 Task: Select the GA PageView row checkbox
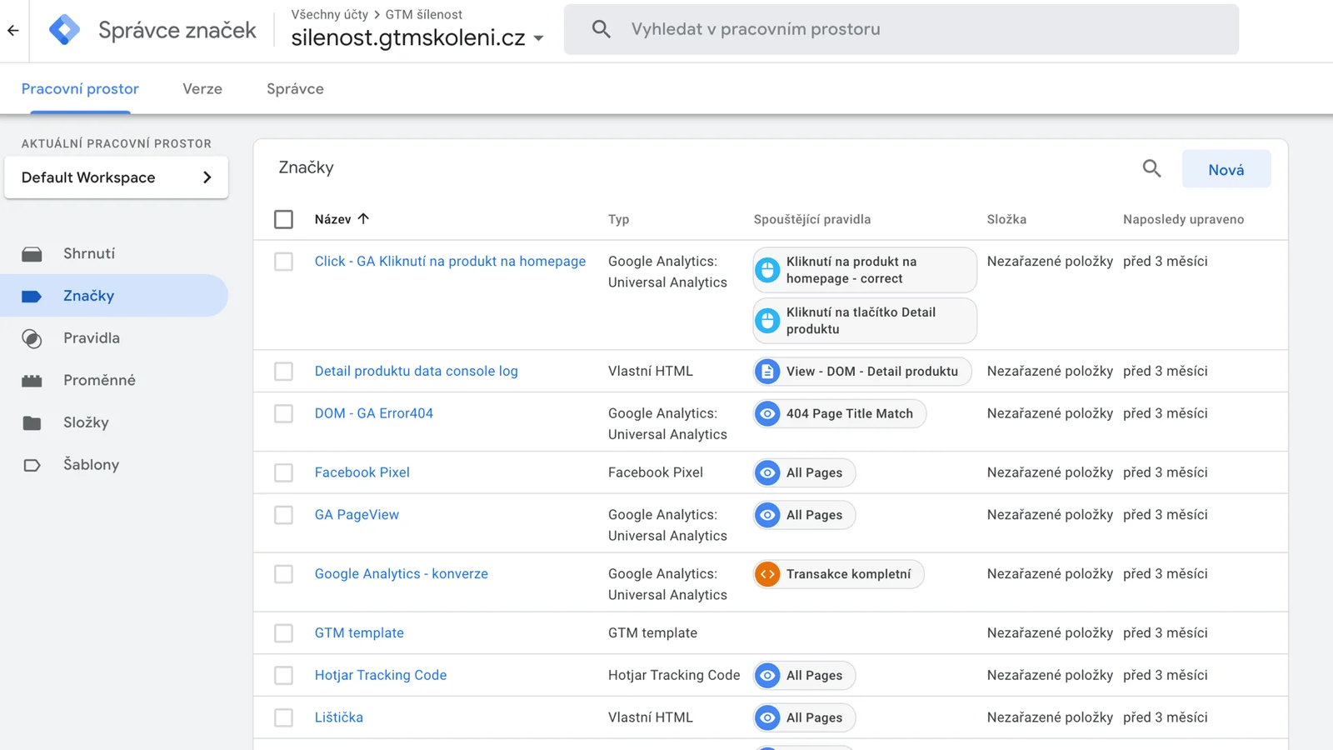[x=284, y=515]
